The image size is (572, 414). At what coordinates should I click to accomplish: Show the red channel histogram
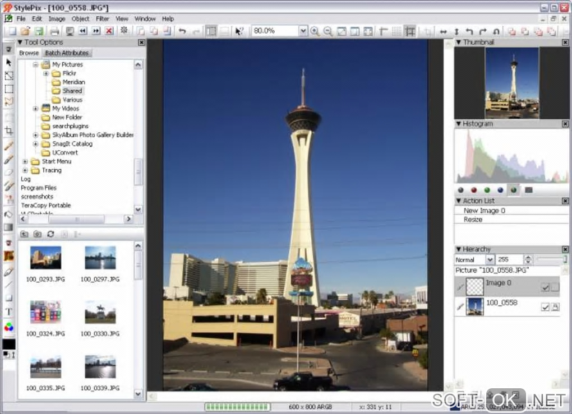point(474,190)
